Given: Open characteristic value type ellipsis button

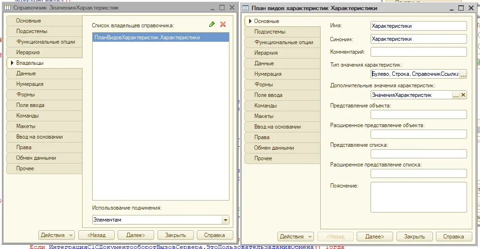Looking at the screenshot, I should click(463, 74).
